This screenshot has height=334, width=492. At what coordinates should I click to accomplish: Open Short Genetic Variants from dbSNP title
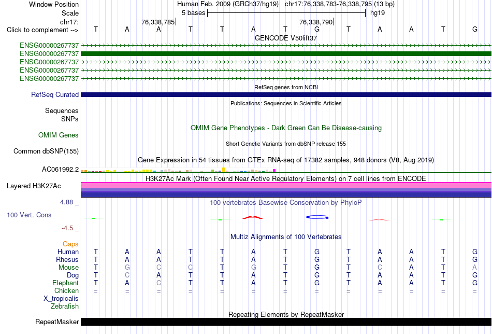286,144
